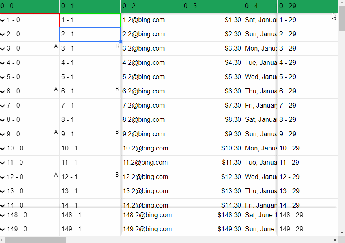The image size is (345, 243).
Task: Click the A badge in row 3 - 0
Action: click(56, 46)
